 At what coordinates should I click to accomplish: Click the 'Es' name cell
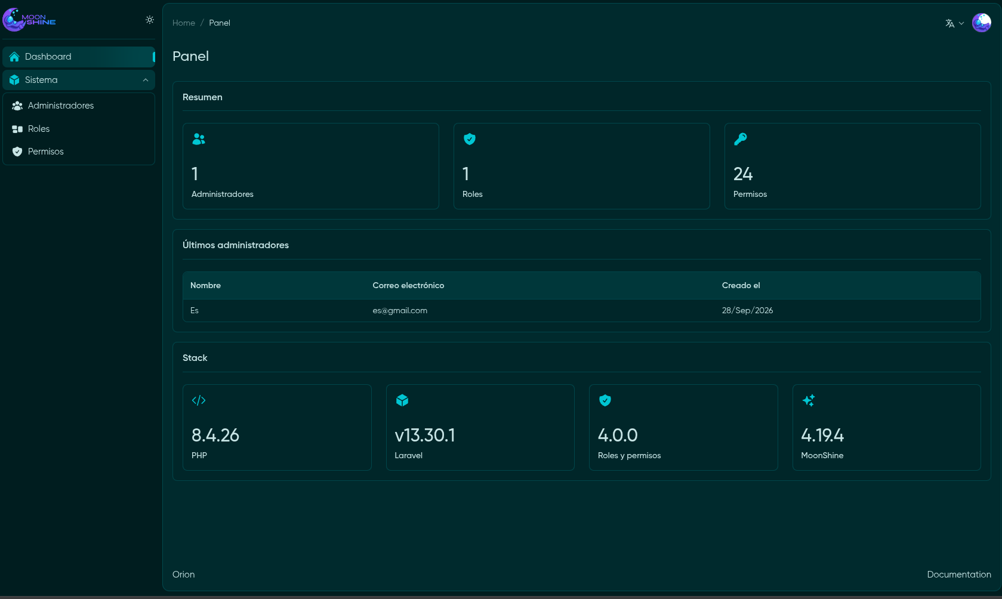point(195,310)
